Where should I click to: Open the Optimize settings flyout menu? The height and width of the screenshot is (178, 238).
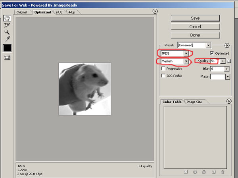pos(227,45)
